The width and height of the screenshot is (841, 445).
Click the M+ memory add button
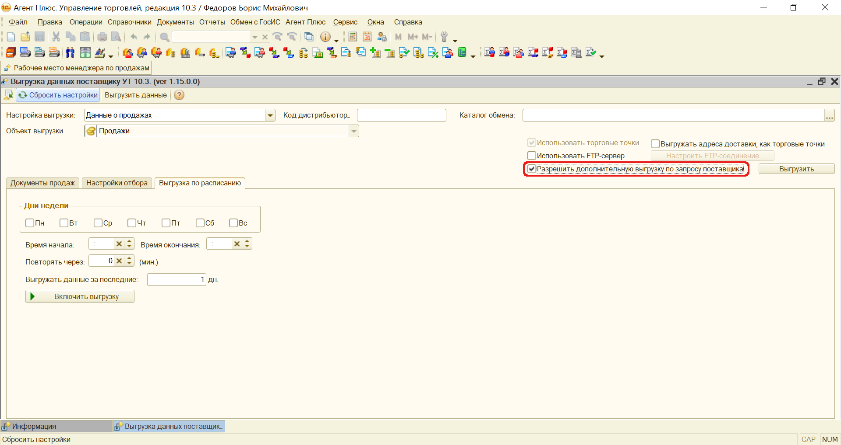click(x=413, y=37)
